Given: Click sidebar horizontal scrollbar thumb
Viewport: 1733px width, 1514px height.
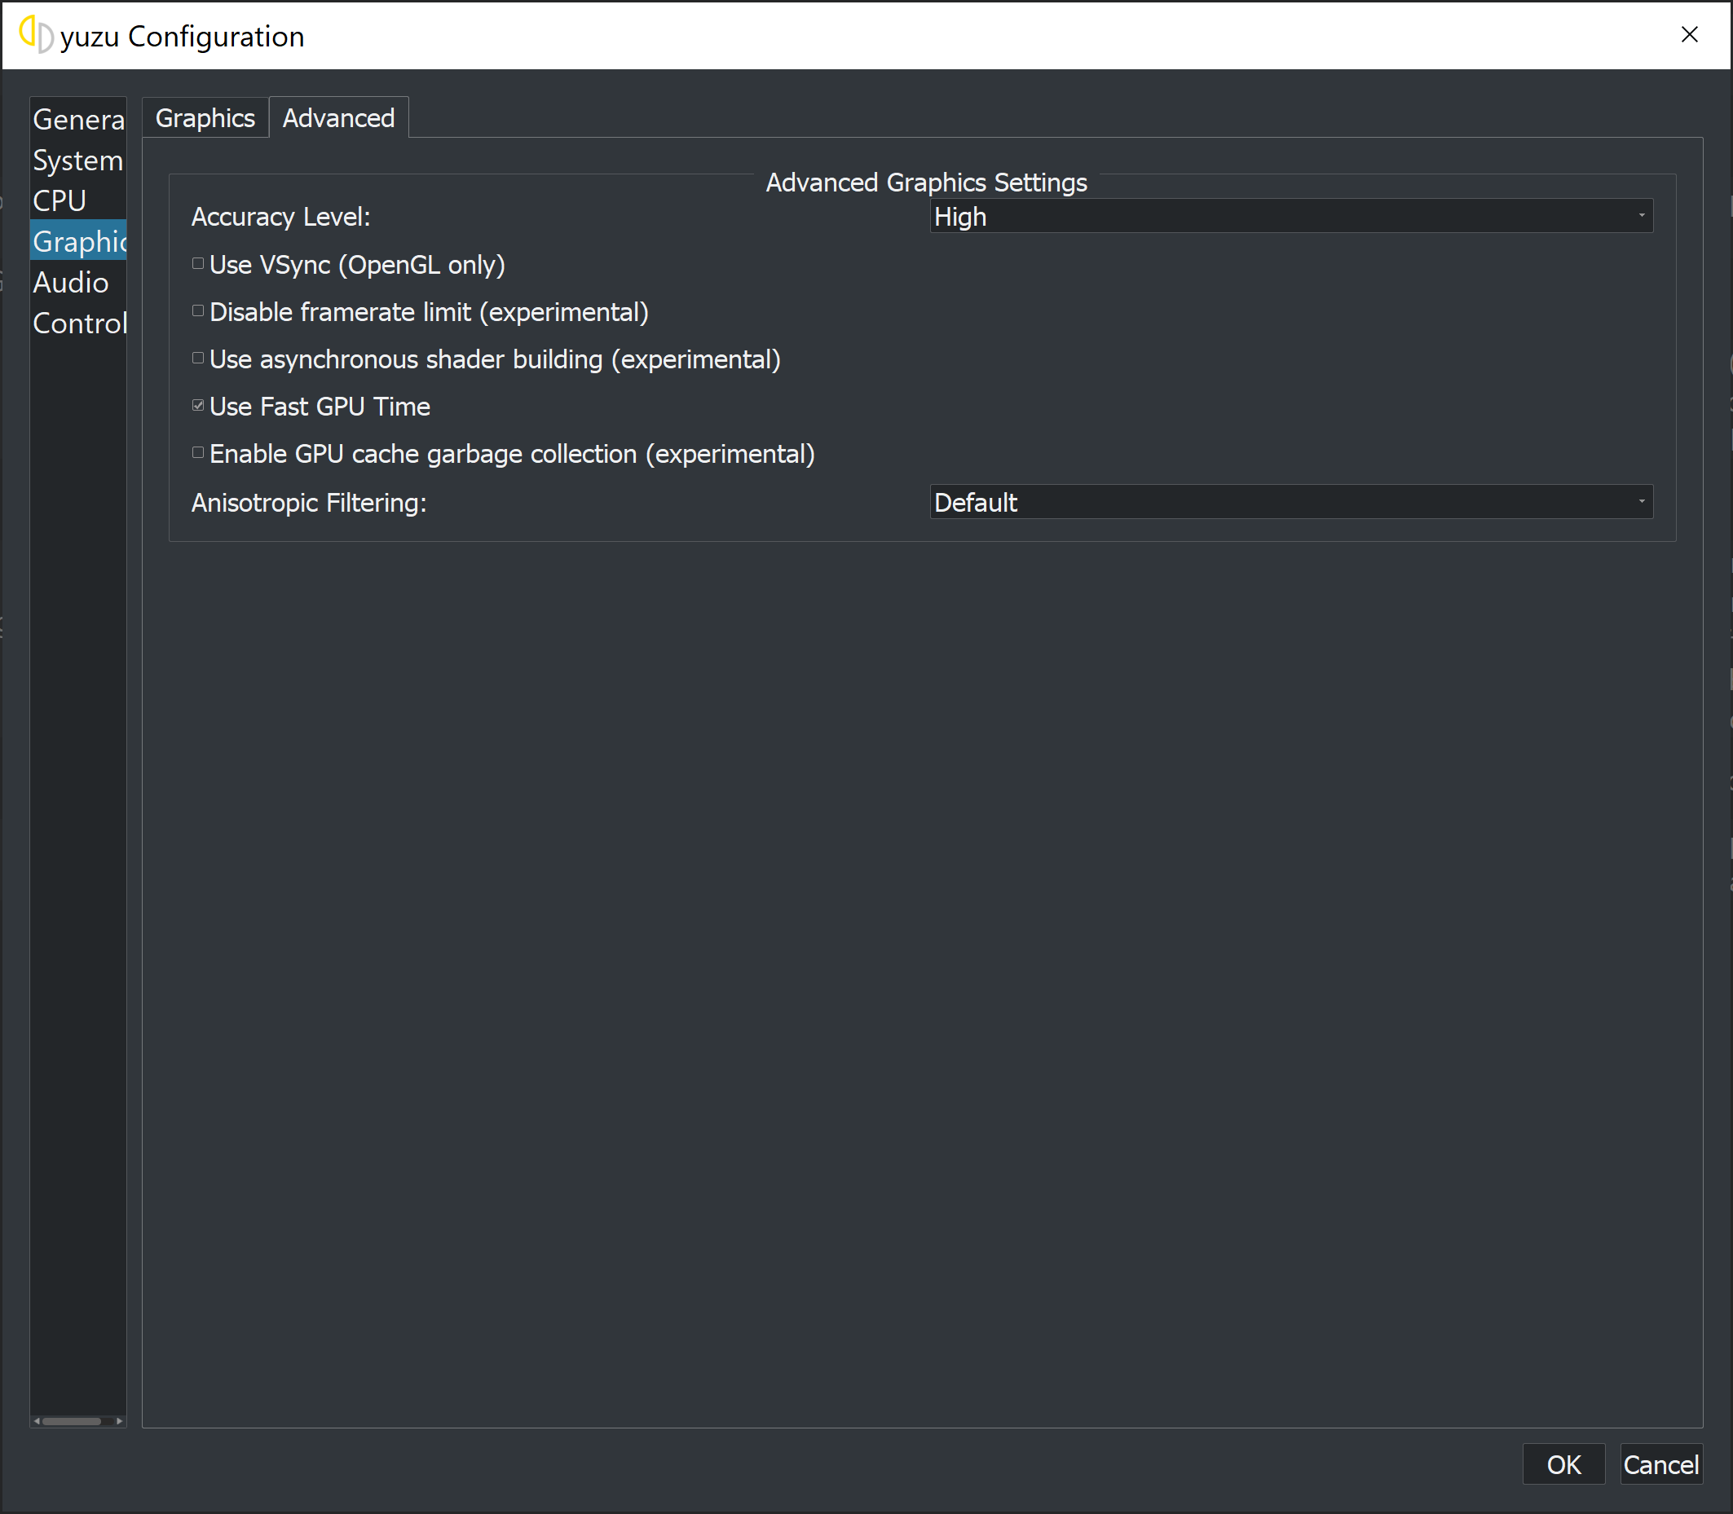Looking at the screenshot, I should tap(72, 1422).
